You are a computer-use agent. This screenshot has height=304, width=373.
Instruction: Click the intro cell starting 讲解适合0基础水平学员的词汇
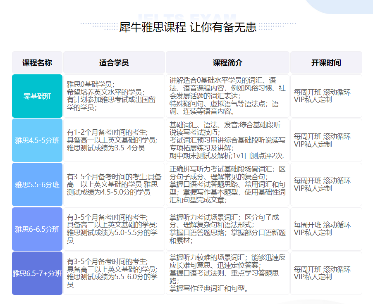[227, 96]
